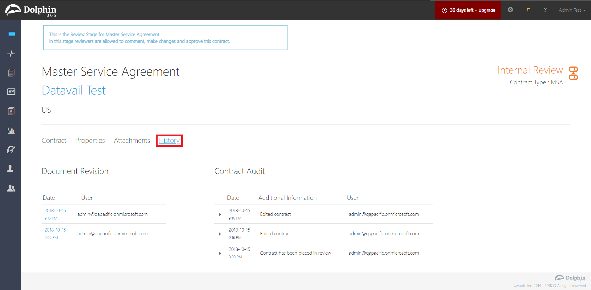Open the user group icon in the sidebar
The width and height of the screenshot is (591, 290).
click(11, 188)
